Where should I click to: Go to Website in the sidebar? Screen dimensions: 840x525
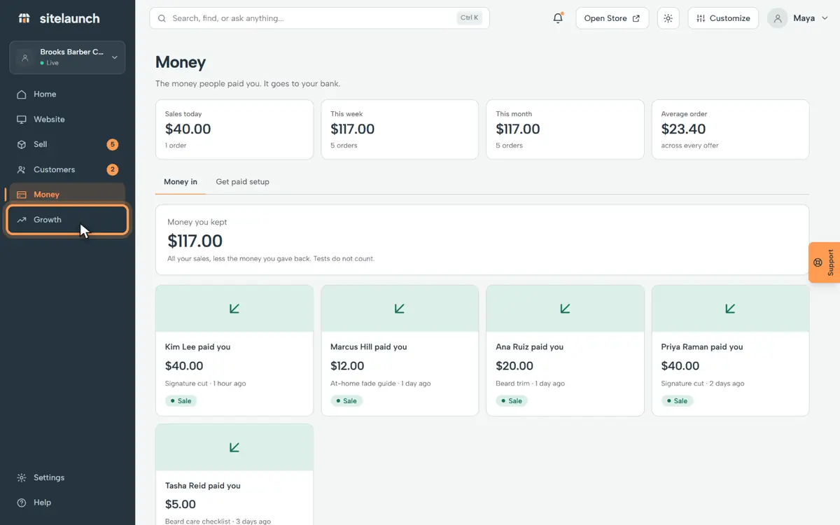[x=67, y=120]
